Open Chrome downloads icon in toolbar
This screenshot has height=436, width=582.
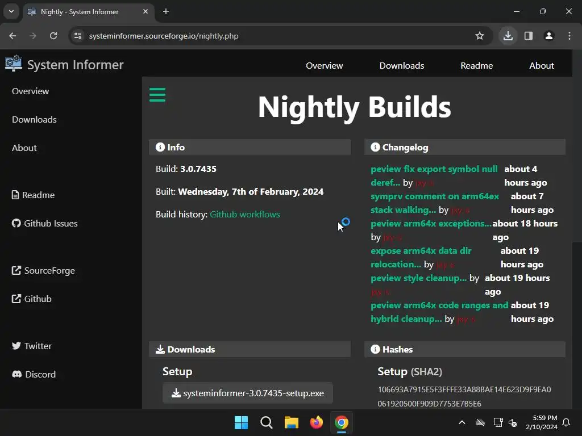click(x=508, y=36)
